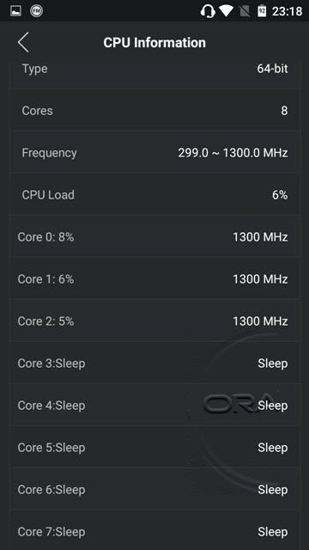This screenshot has height=550, width=309.
Task: Tap the back arrow icon
Action: [x=23, y=42]
